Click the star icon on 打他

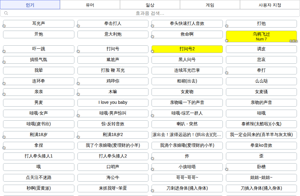coord(227,26)
